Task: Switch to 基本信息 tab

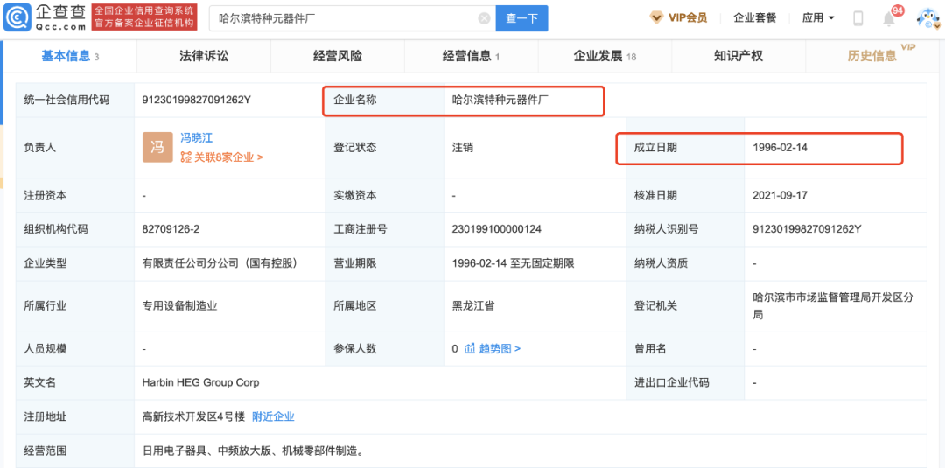Action: [70, 57]
